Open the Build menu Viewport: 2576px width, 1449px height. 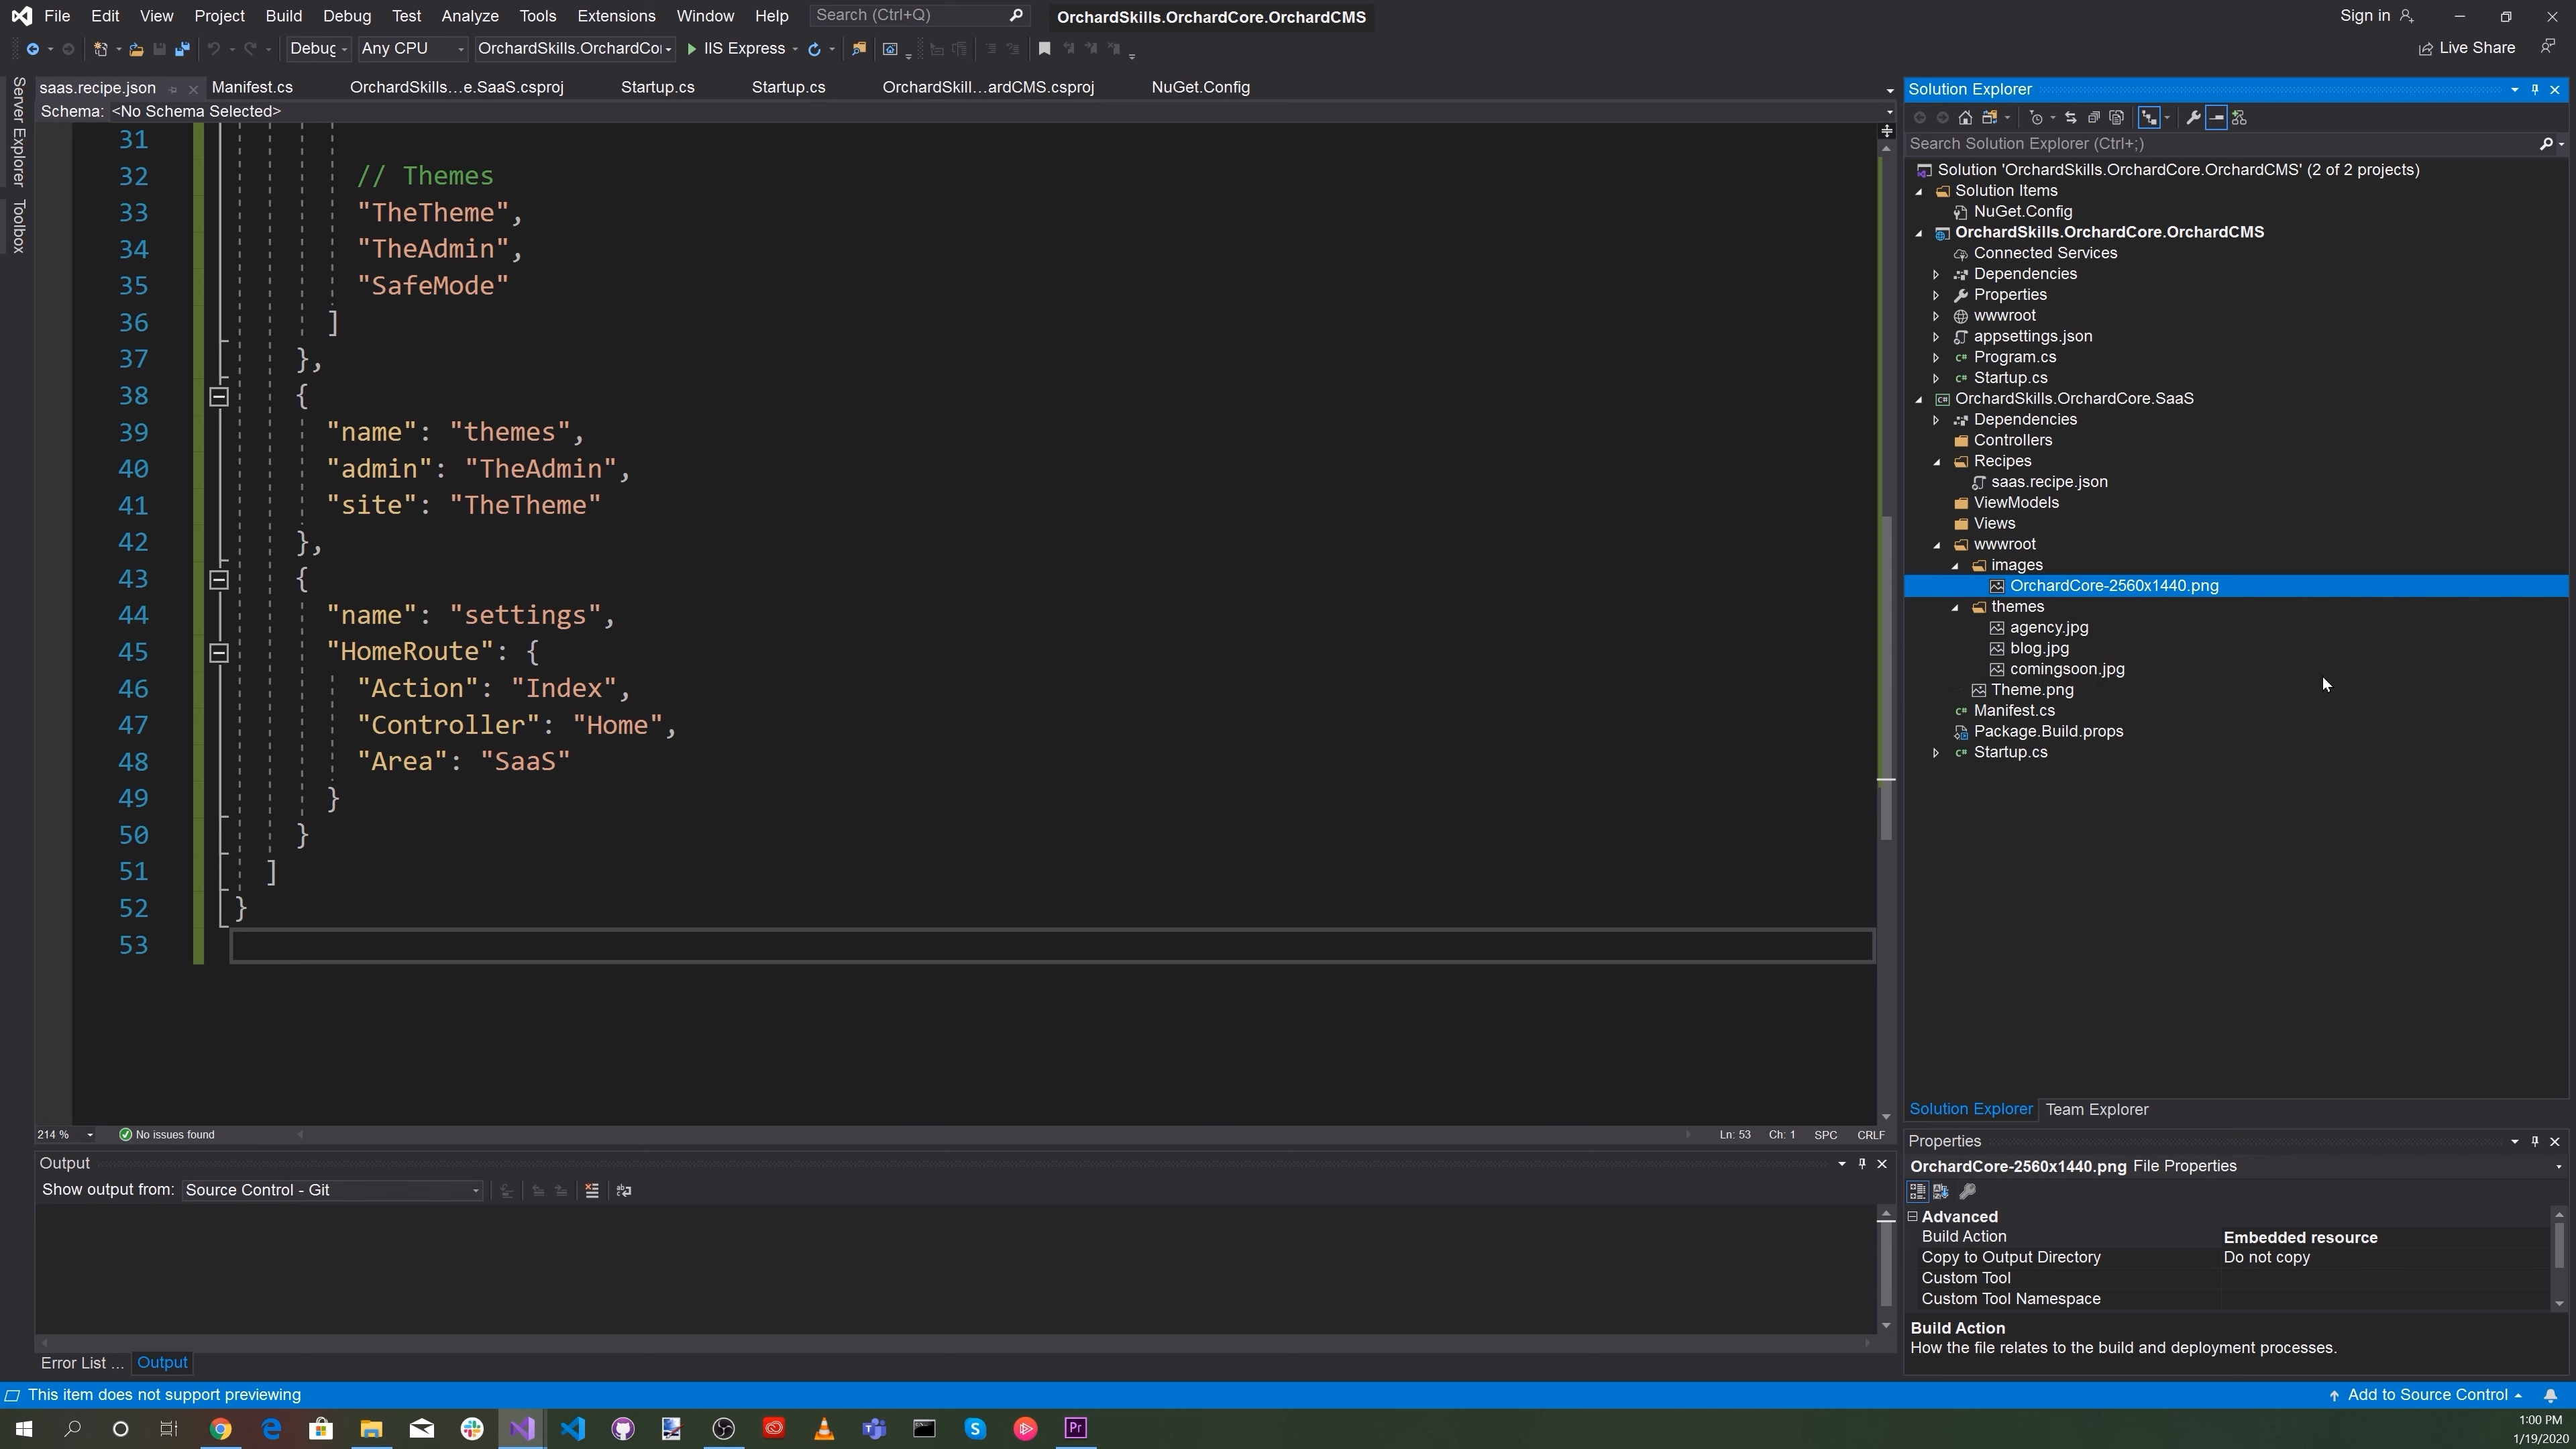pos(283,16)
